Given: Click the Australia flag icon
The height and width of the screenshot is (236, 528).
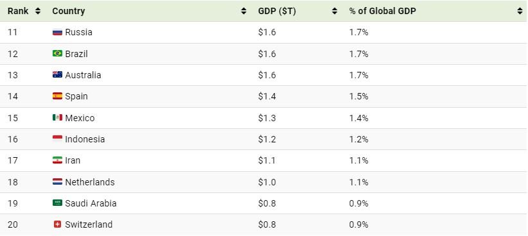Looking at the screenshot, I should (57, 74).
